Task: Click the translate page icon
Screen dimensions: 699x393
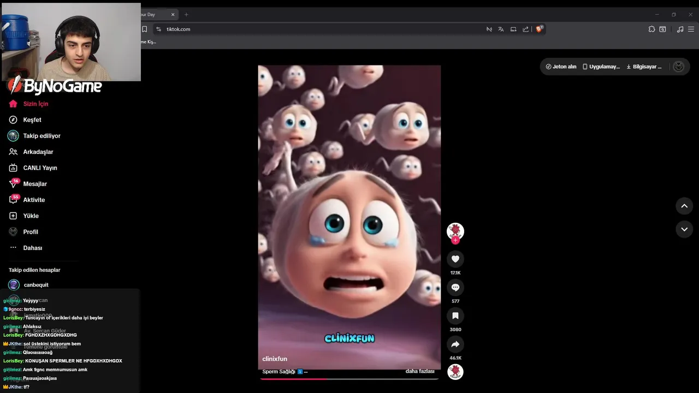Action: (501, 29)
